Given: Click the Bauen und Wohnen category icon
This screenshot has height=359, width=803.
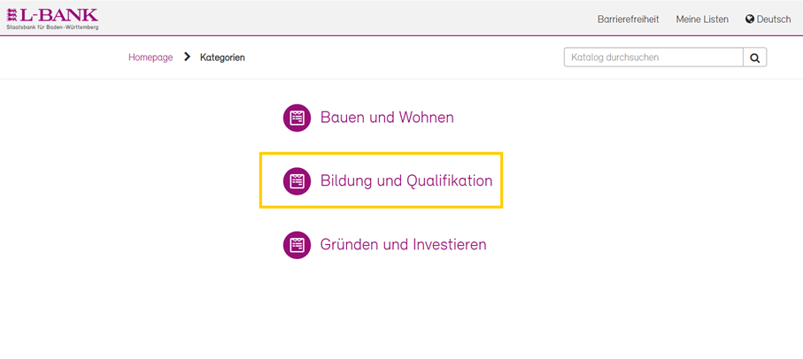Looking at the screenshot, I should pos(297,118).
